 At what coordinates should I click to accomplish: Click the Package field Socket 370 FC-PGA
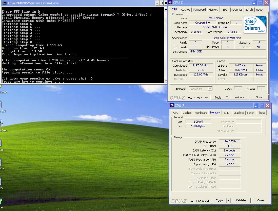tap(215, 27)
